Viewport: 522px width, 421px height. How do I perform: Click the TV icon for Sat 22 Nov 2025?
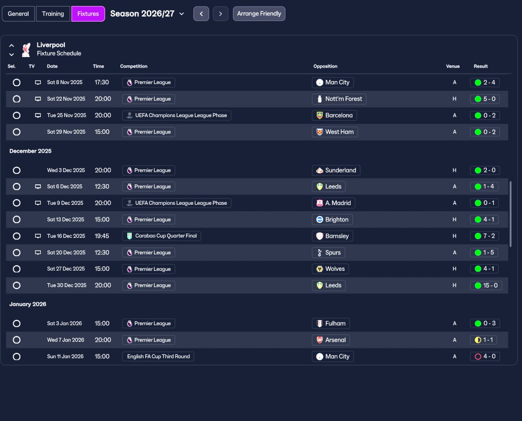(x=38, y=99)
